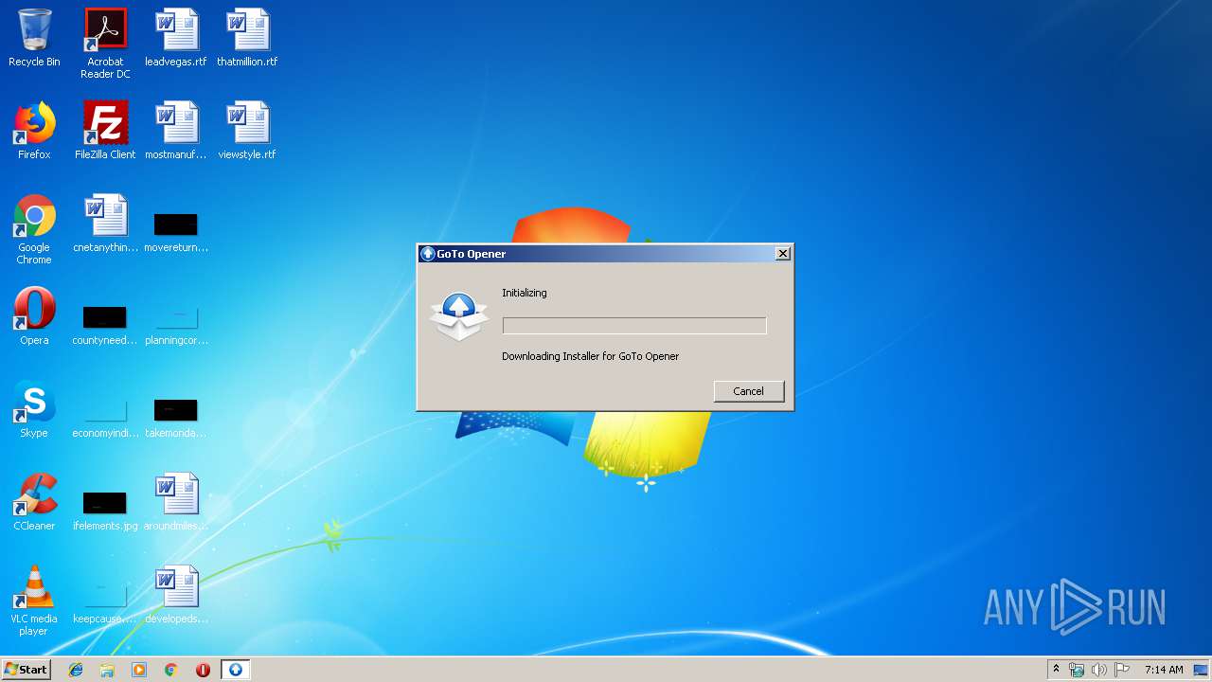Click GoTo Opener taskbar button

click(x=236, y=670)
